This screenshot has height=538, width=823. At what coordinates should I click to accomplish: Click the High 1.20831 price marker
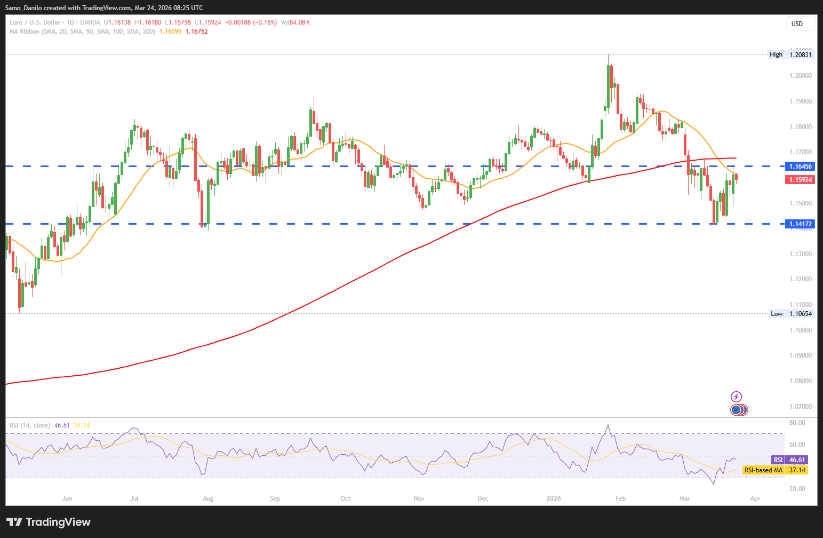pos(790,54)
